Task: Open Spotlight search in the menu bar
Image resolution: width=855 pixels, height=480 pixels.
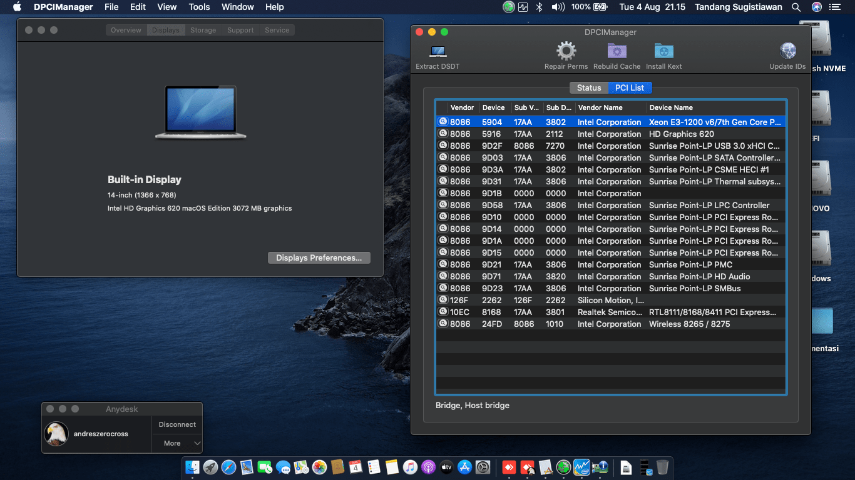Action: click(796, 7)
